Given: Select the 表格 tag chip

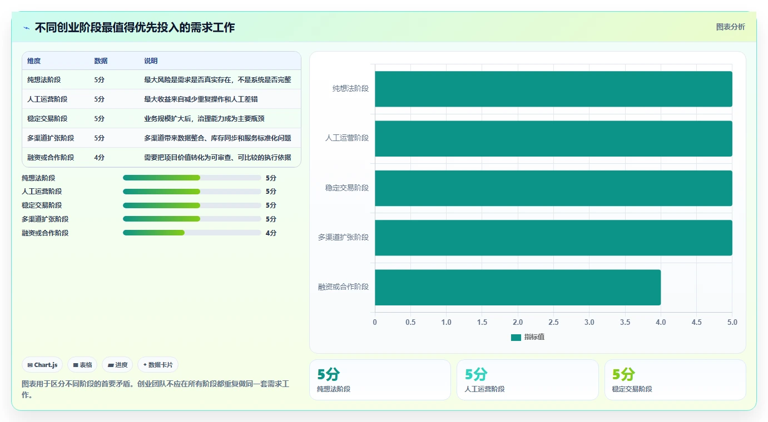Looking at the screenshot, I should click(82, 365).
